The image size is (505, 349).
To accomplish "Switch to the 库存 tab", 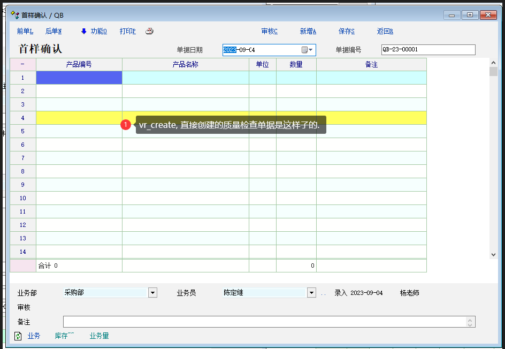I will (64, 336).
